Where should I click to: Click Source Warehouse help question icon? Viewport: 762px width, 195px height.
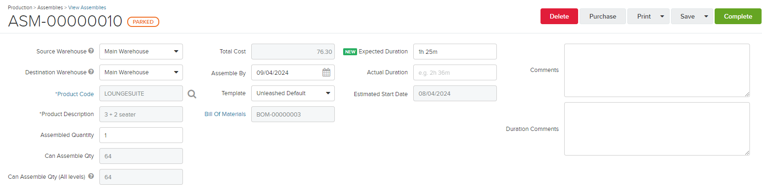(91, 51)
